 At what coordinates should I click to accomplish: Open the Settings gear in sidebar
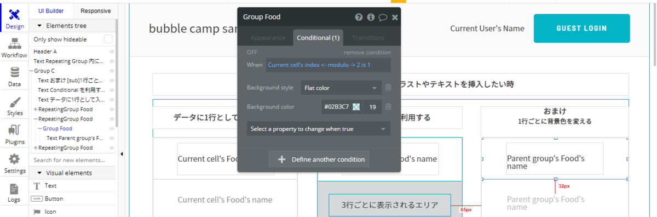[x=14, y=163]
